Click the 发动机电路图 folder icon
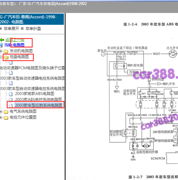Screen dimensions: 178x180 (6, 51)
